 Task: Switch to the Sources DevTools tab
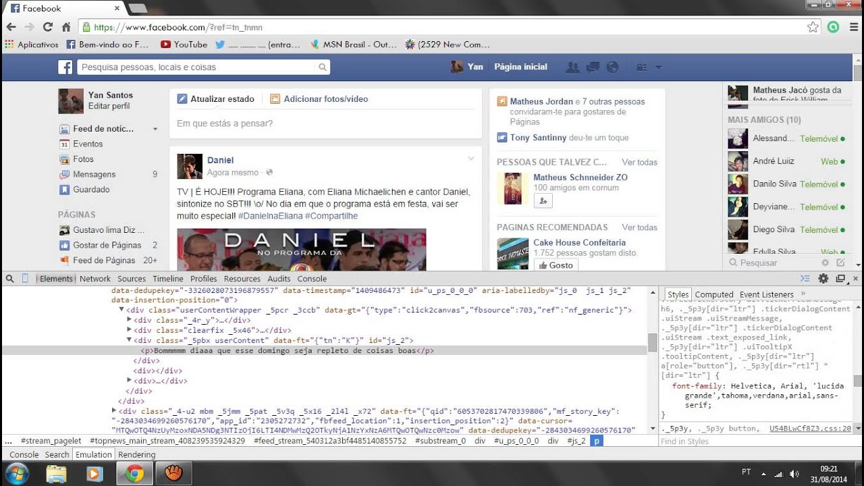[x=132, y=278]
